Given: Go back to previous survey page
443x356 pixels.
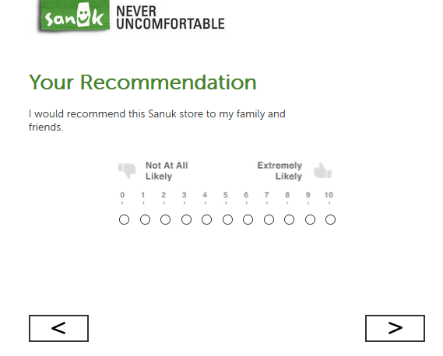Looking at the screenshot, I should pos(58,328).
